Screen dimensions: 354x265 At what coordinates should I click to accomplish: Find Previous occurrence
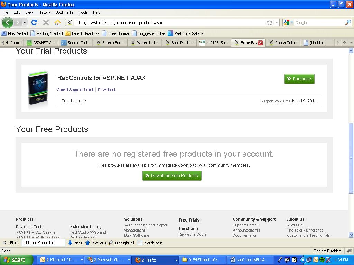tap(95, 243)
